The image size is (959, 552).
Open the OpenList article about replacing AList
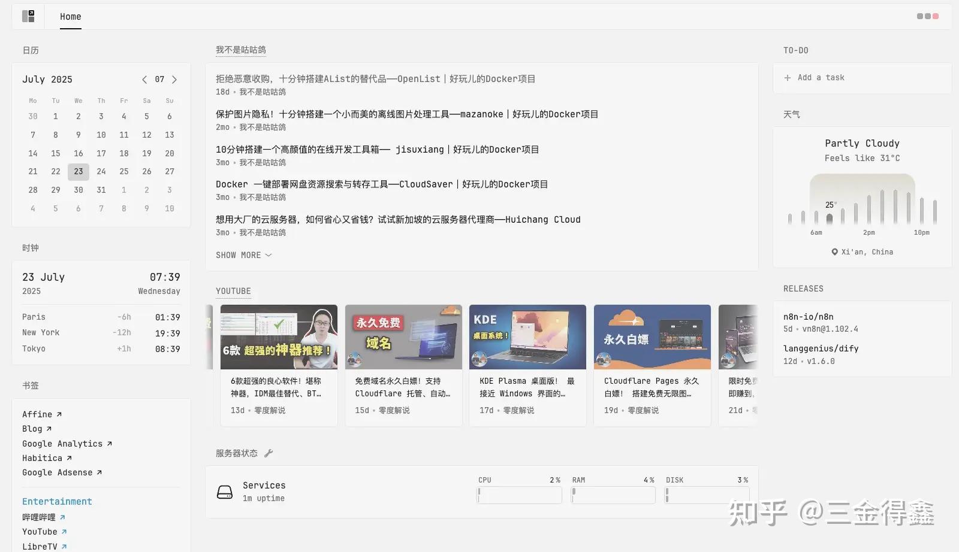375,78
